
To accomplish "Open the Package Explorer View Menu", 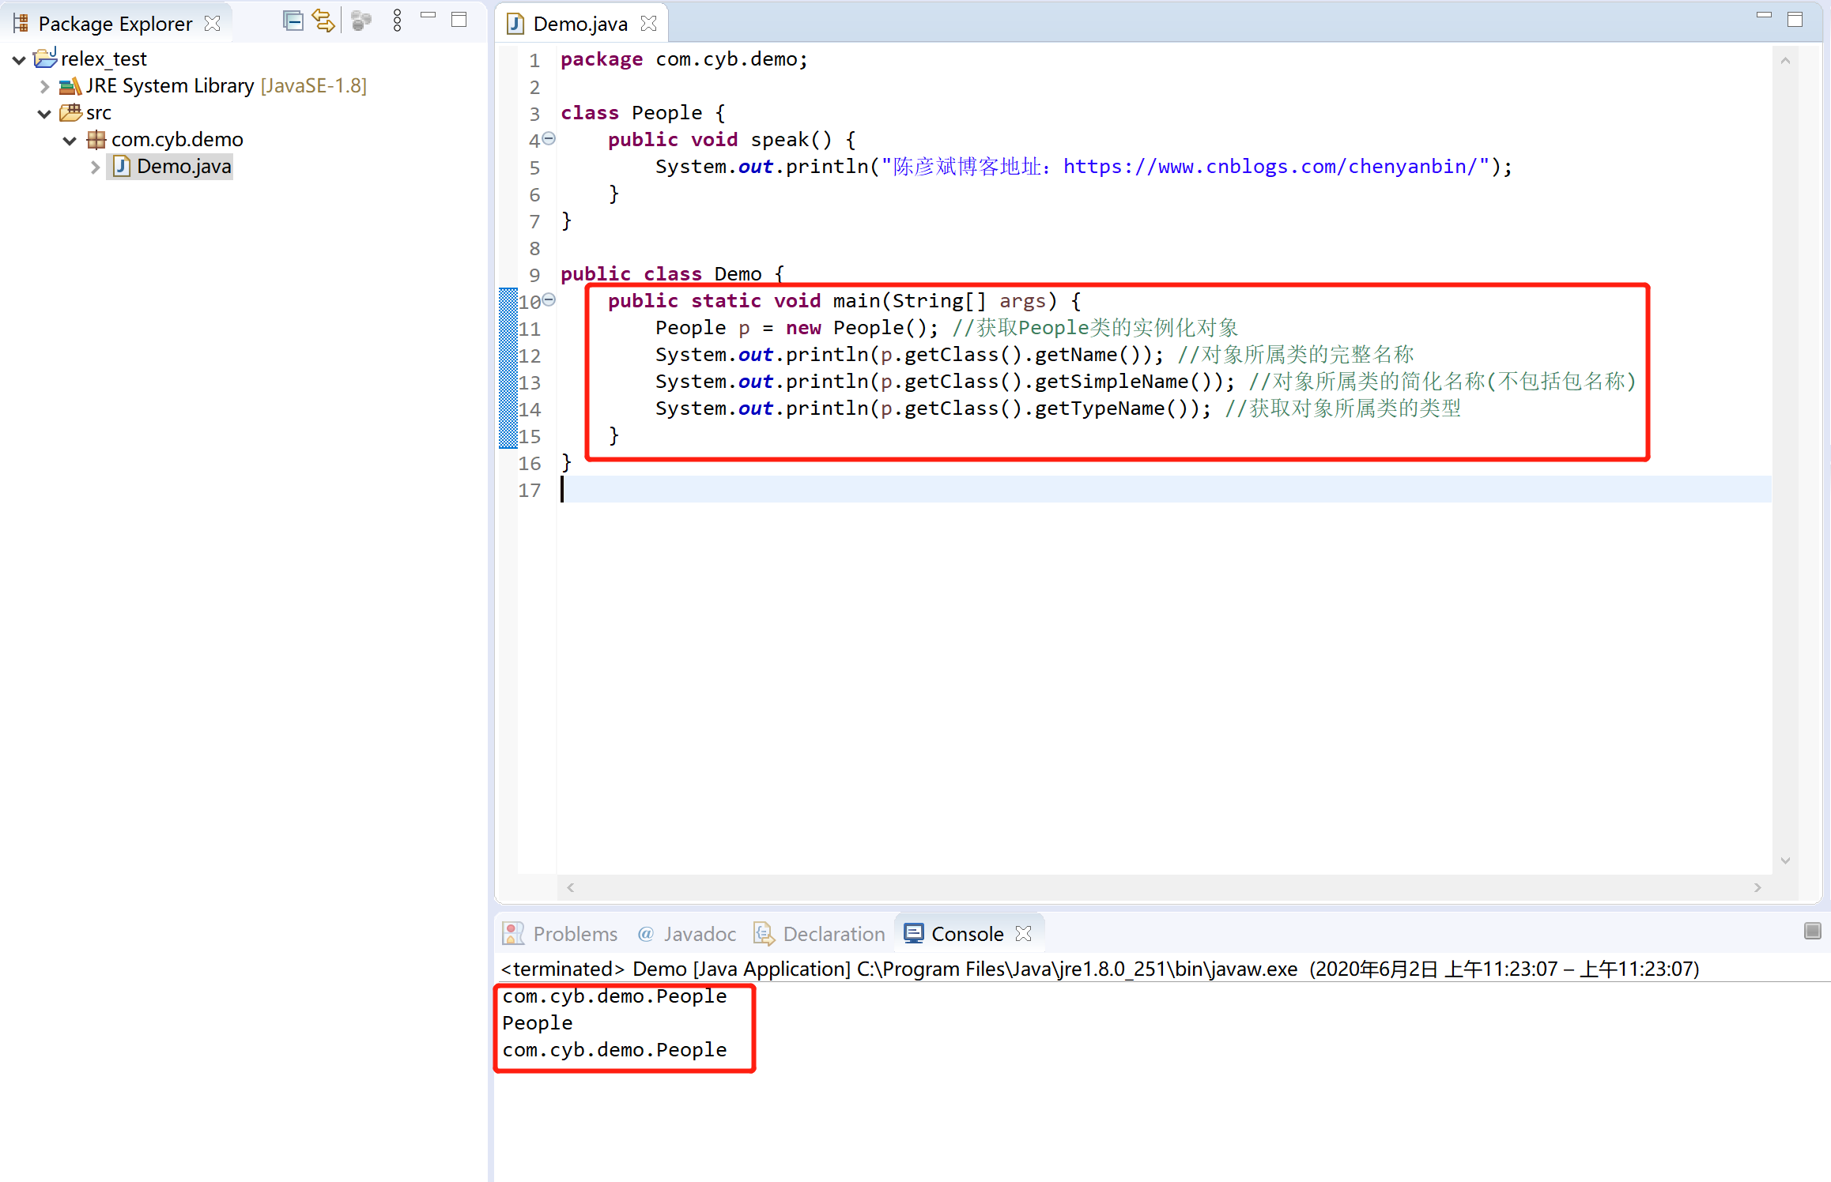I will (397, 21).
